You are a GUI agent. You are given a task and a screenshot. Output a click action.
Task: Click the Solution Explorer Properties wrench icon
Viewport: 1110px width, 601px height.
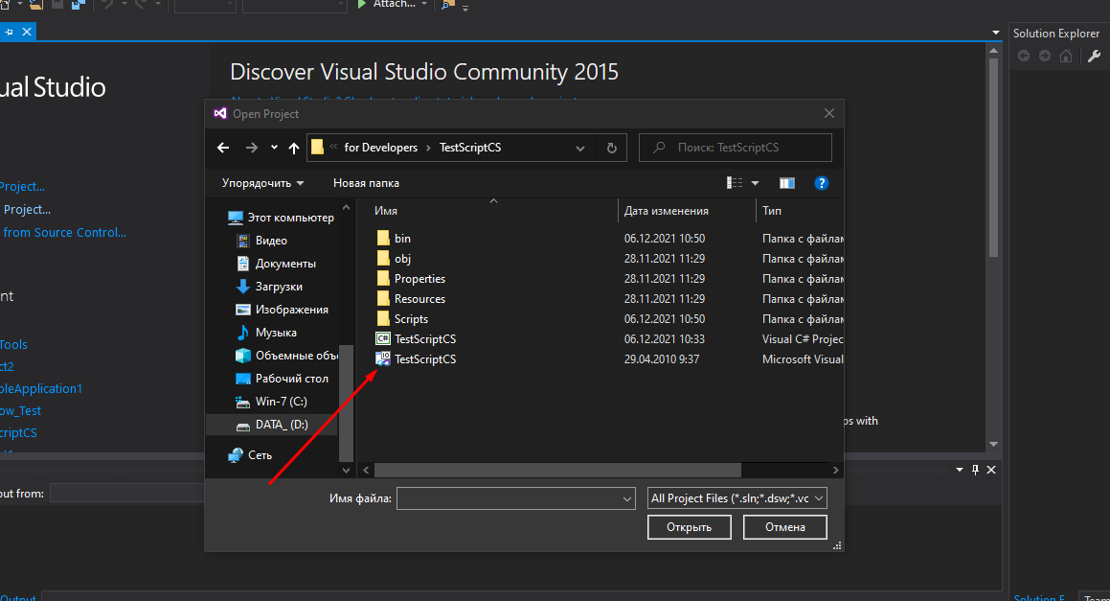pyautogui.click(x=1095, y=57)
